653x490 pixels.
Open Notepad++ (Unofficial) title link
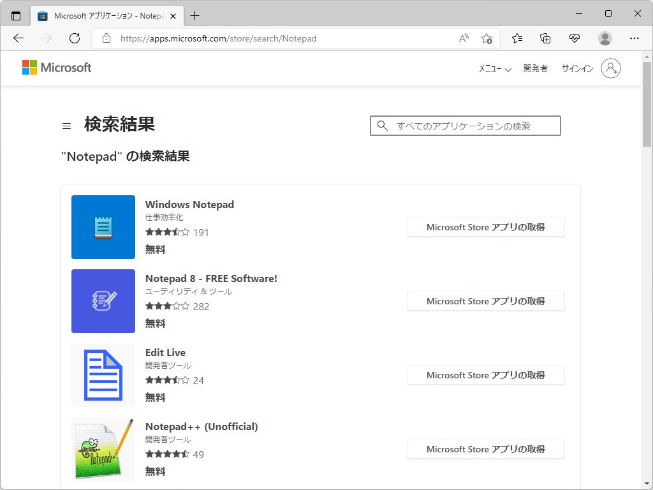[x=202, y=427]
